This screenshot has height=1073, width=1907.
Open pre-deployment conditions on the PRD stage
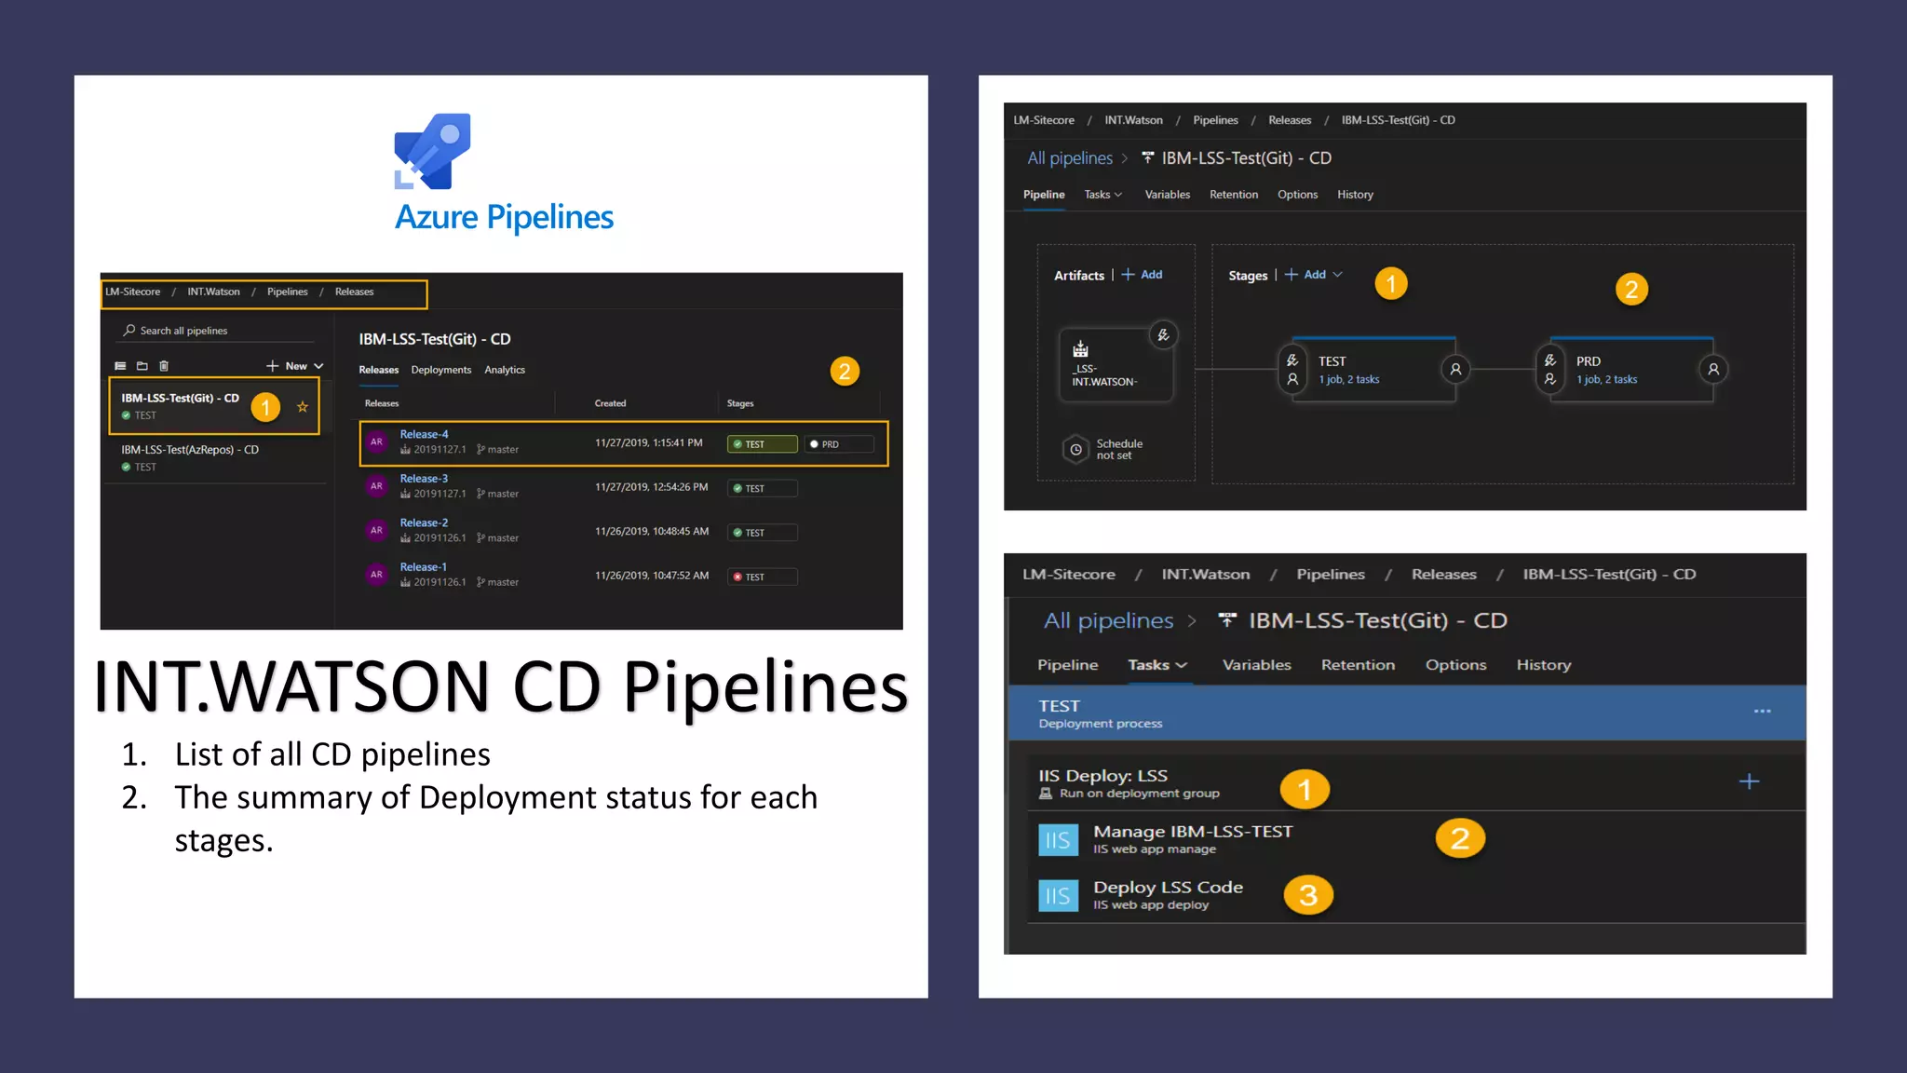tap(1550, 370)
